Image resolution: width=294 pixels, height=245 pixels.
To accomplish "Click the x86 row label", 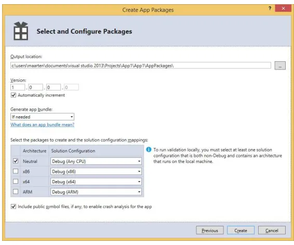I will point(26,171).
